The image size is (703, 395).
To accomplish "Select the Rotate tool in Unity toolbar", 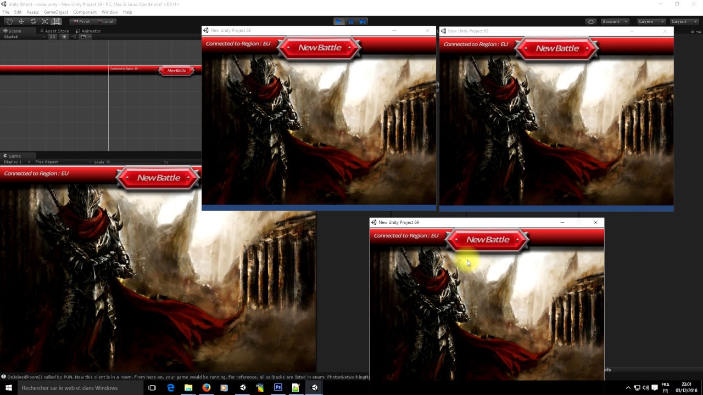I will click(33, 21).
